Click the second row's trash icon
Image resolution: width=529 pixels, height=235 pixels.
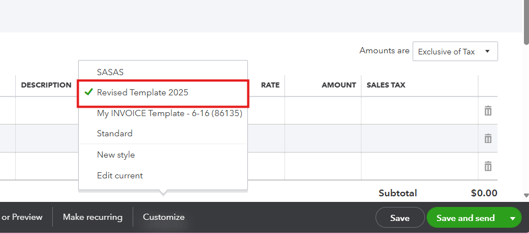488,138
